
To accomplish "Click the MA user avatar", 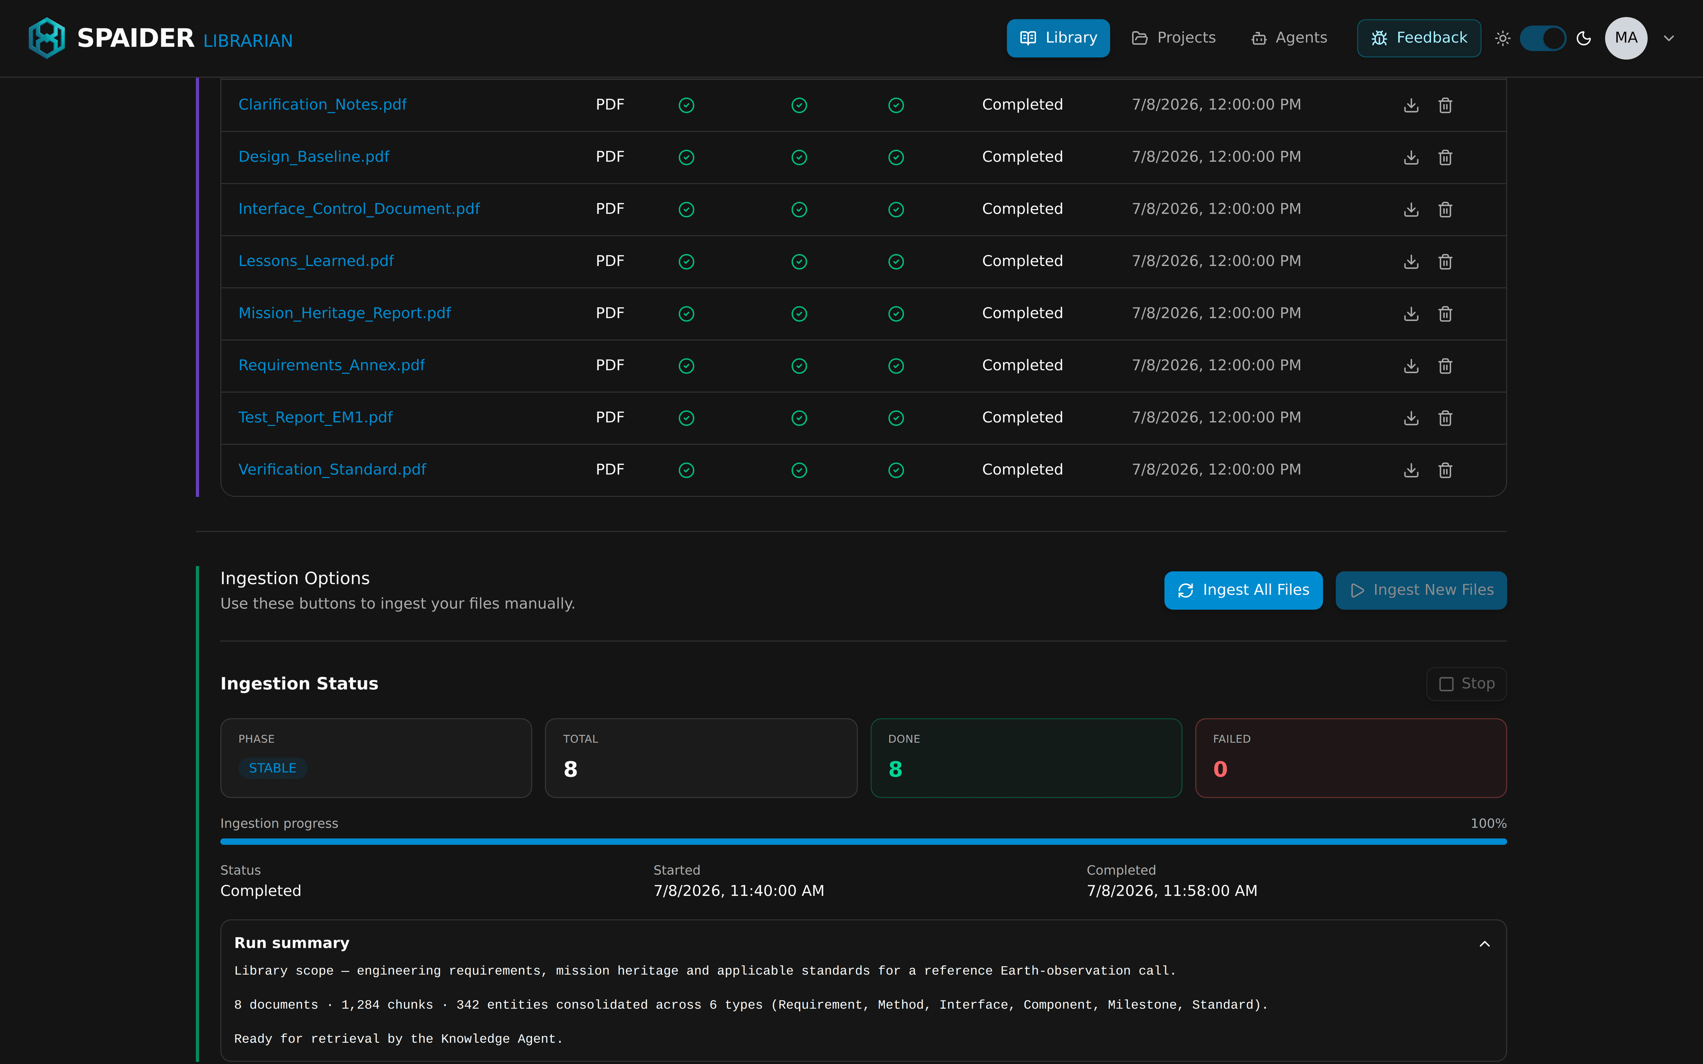I will pos(1625,38).
